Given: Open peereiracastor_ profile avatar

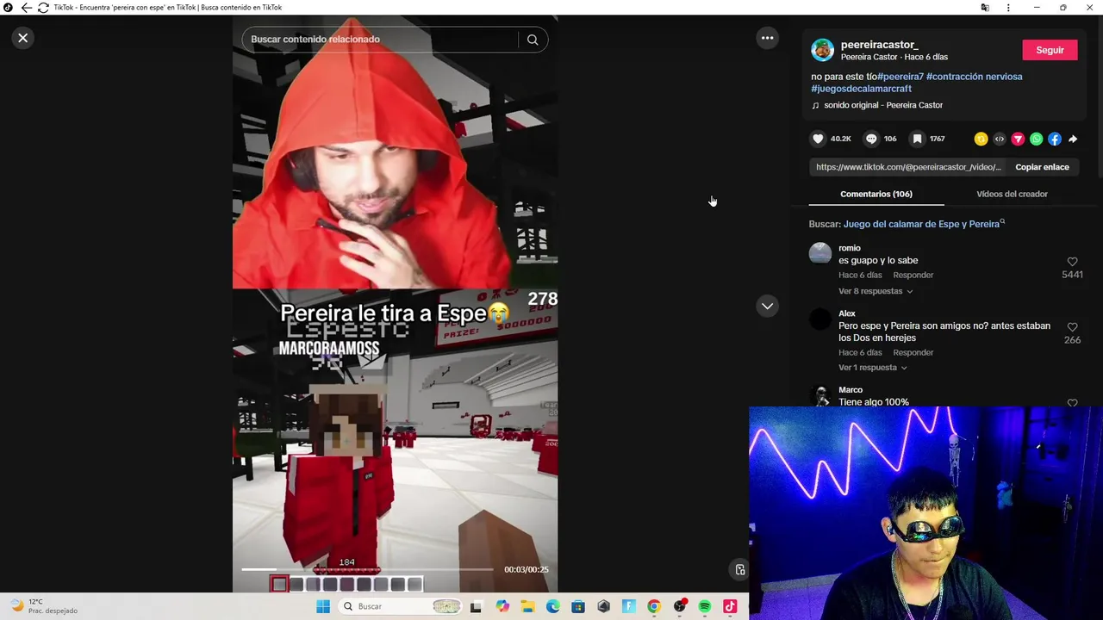Looking at the screenshot, I should click(823, 50).
